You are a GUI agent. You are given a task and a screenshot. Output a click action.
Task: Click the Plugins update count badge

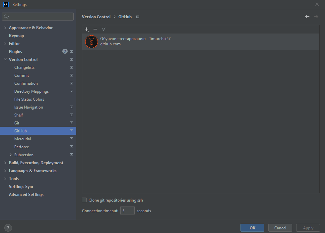[x=65, y=51]
